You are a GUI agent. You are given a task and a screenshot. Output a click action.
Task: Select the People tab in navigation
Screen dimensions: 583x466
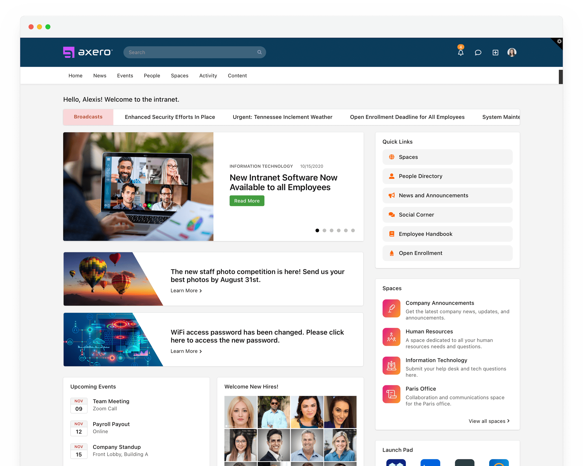pos(151,75)
